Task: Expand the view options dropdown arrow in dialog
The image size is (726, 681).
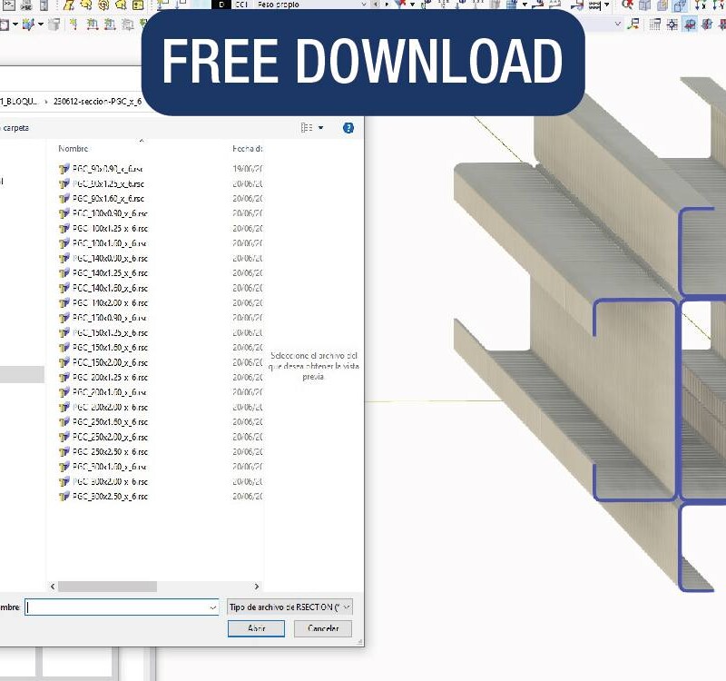Action: 321,128
